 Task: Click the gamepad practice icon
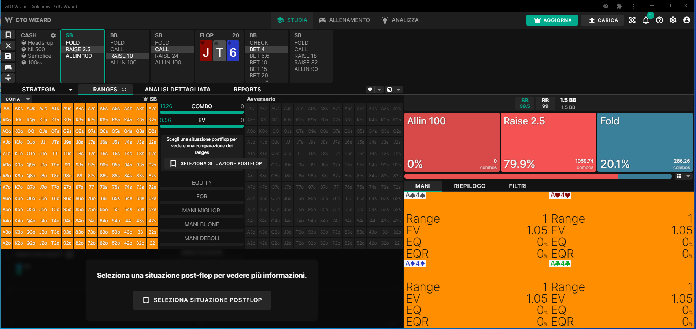8,67
